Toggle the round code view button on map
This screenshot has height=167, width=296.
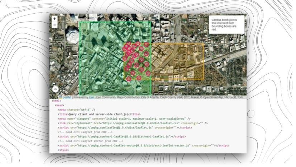[55, 89]
